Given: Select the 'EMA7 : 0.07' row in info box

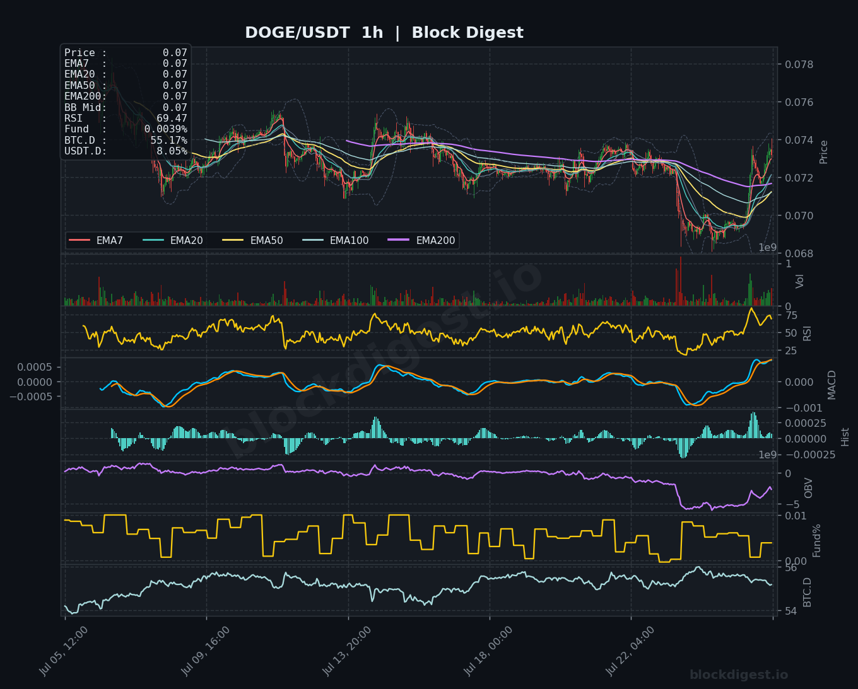Looking at the screenshot, I should 126,64.
